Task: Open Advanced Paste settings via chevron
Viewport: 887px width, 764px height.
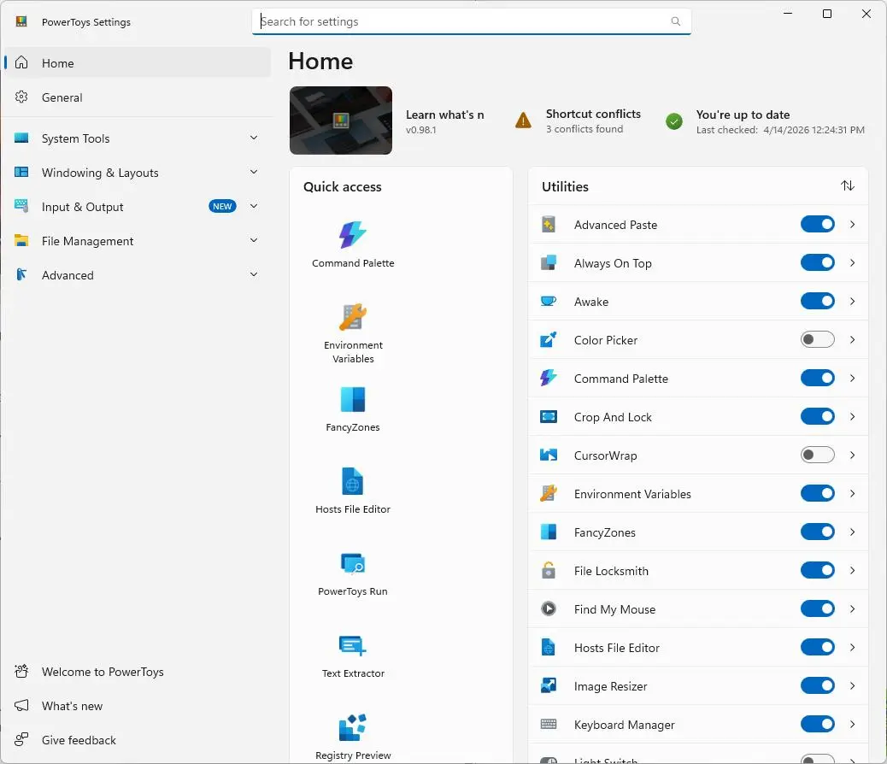Action: tap(852, 225)
